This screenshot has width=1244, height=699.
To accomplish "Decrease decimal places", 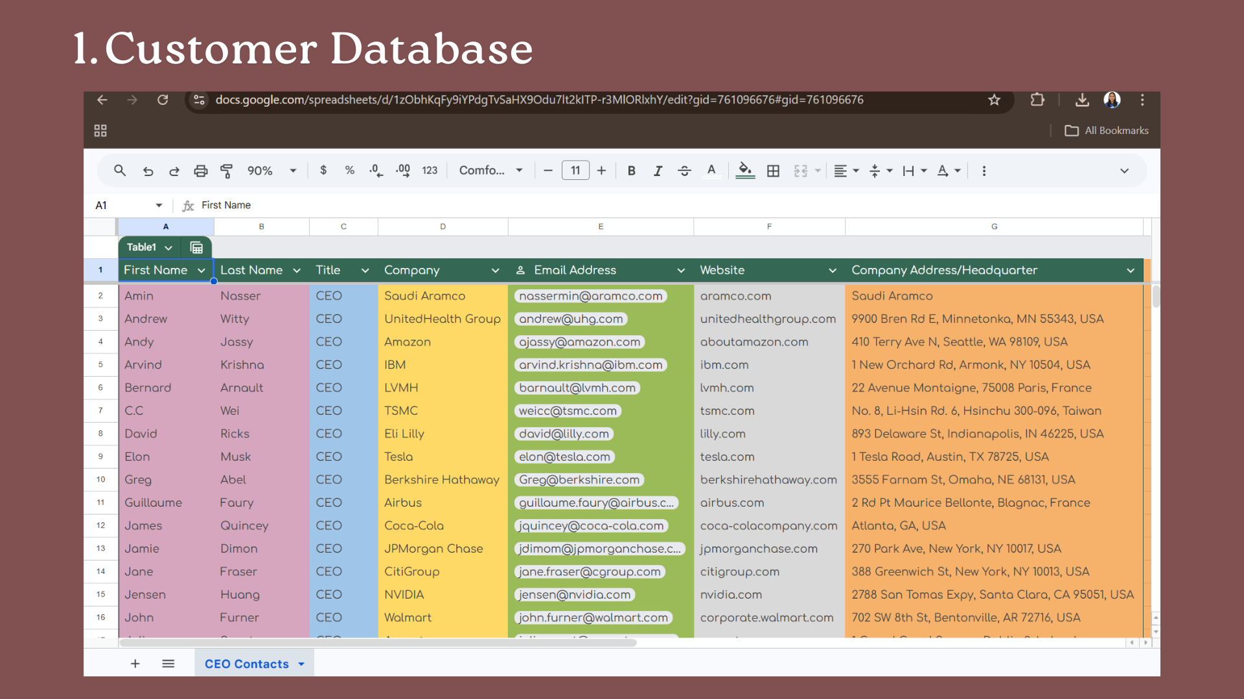I will [376, 170].
